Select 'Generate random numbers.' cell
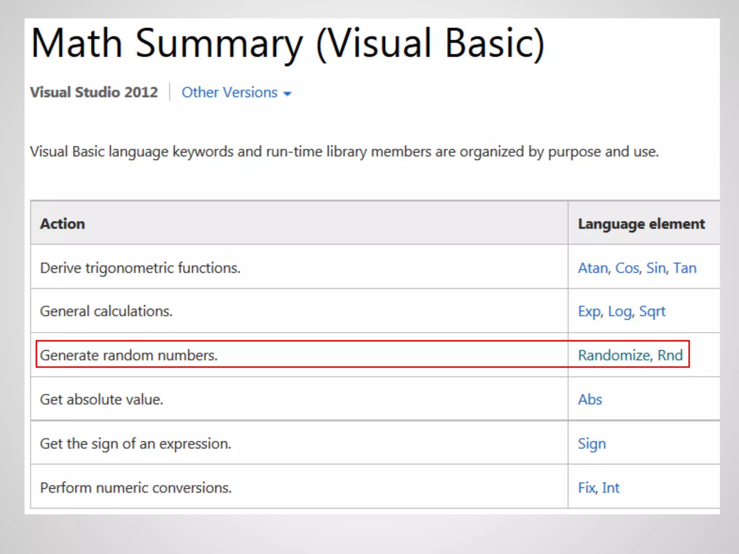Image resolution: width=739 pixels, height=554 pixels. click(299, 355)
